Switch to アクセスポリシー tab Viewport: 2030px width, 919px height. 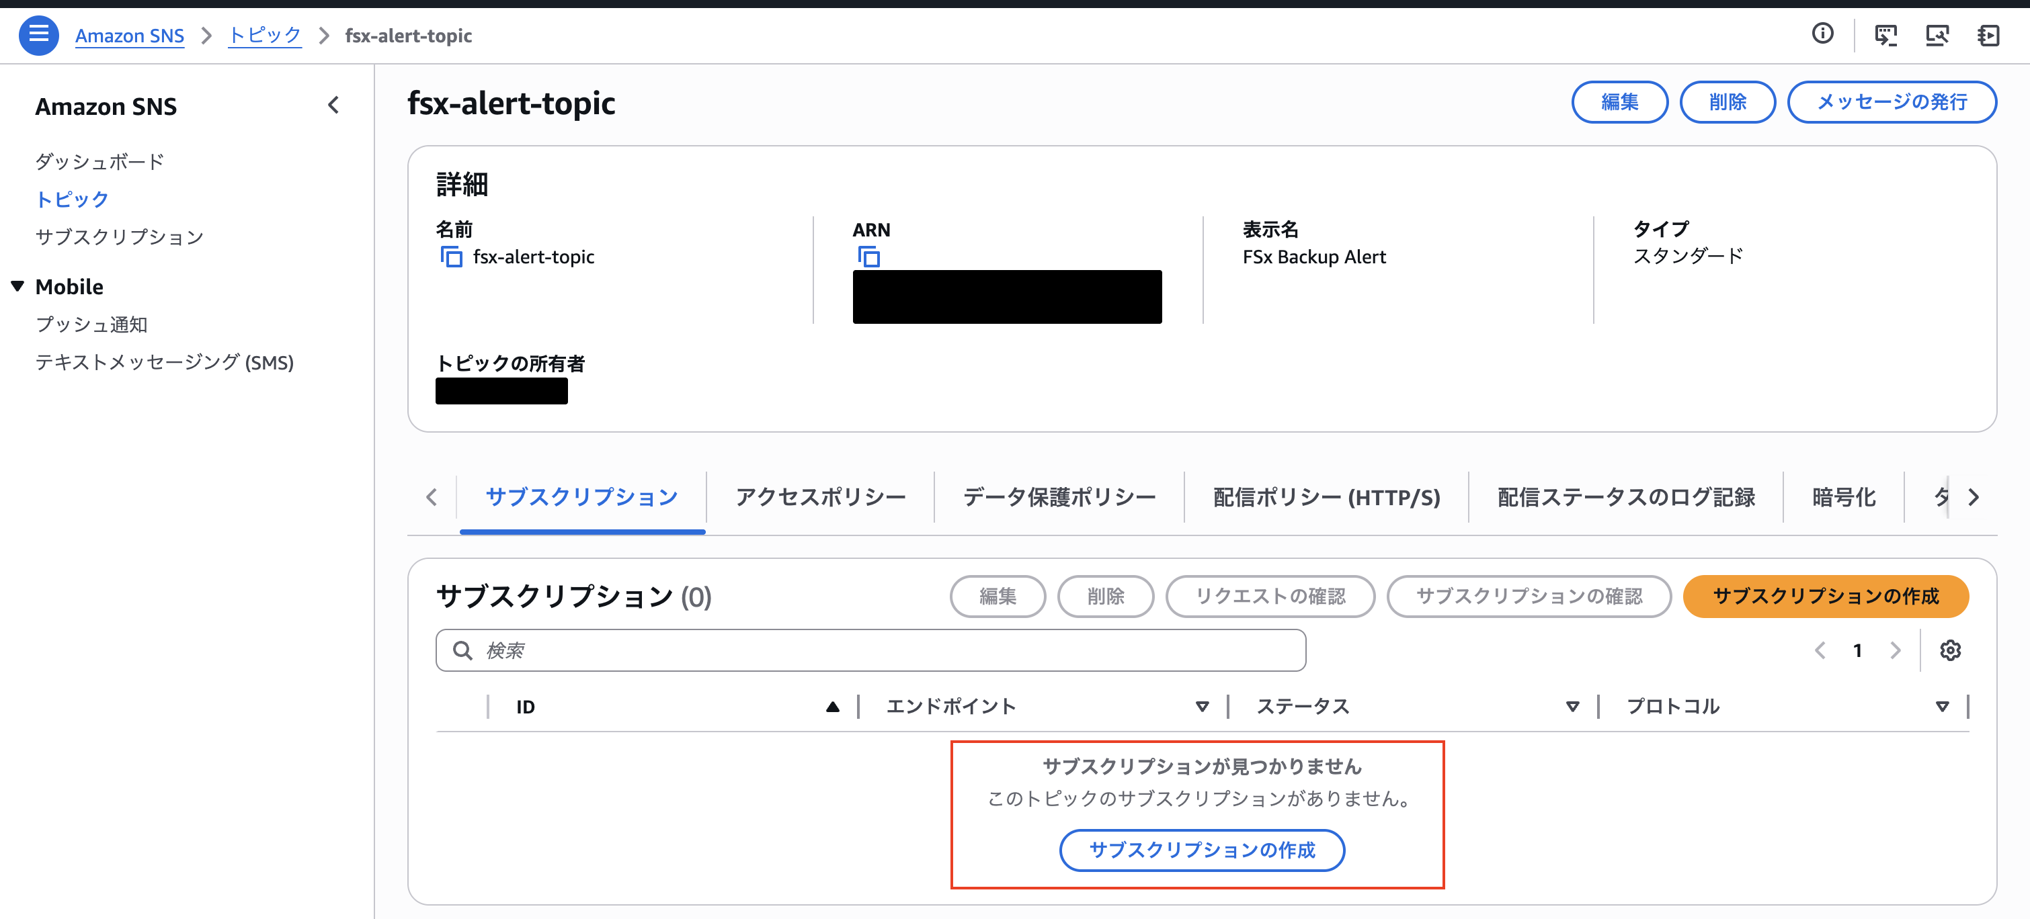point(820,497)
